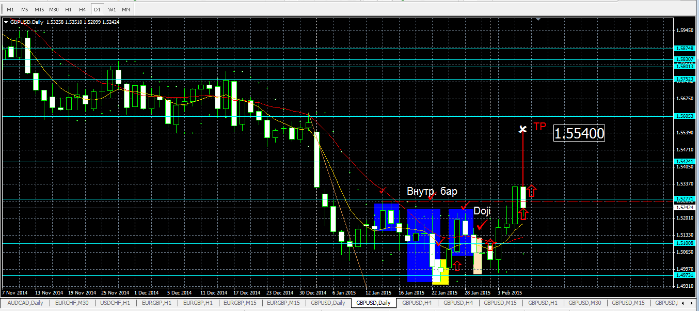Open the GBPUSD,M30 chart tab
Image resolution: width=699 pixels, height=311 pixels.
pos(585,303)
